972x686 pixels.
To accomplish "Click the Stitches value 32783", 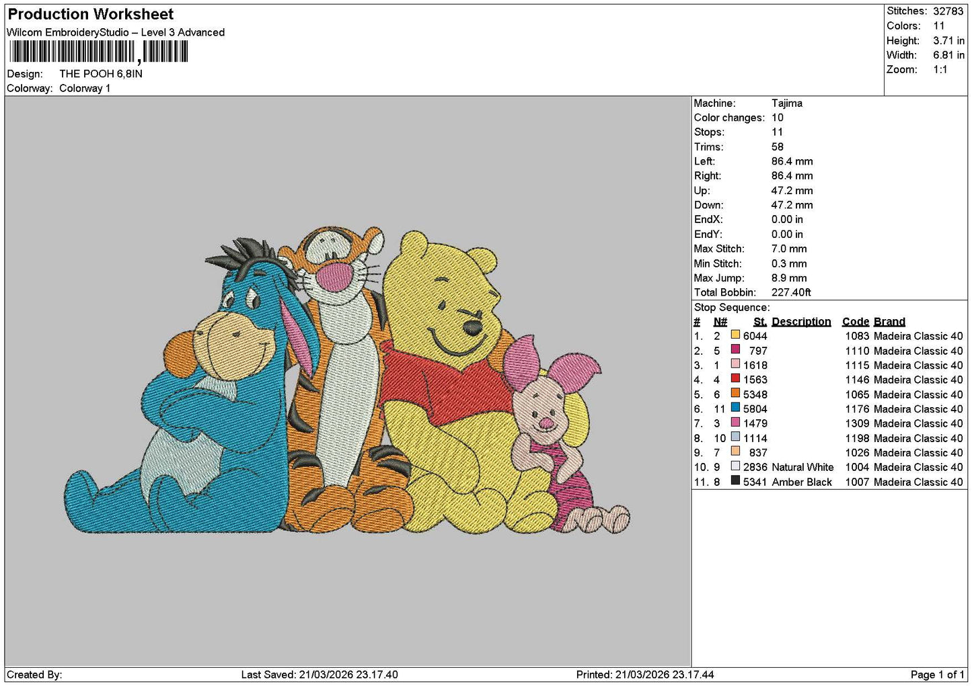I will point(948,11).
